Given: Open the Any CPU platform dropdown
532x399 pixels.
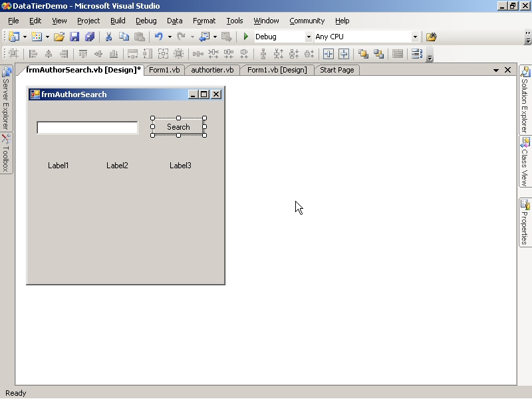Looking at the screenshot, I should [x=415, y=37].
